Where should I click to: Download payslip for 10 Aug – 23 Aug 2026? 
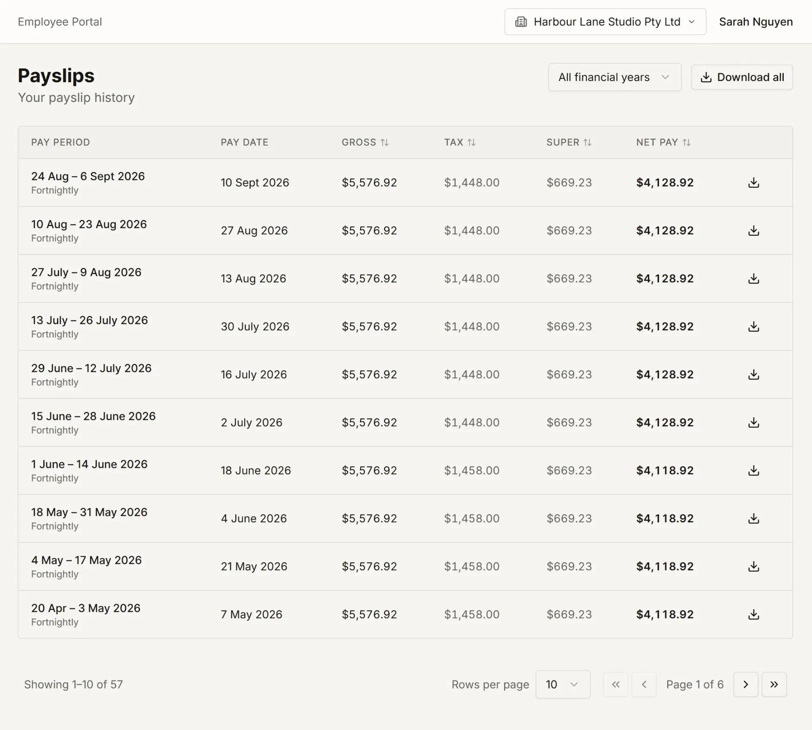(753, 231)
